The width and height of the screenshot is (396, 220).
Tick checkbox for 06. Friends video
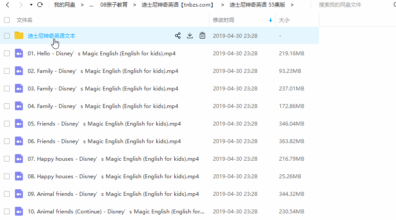point(7,141)
